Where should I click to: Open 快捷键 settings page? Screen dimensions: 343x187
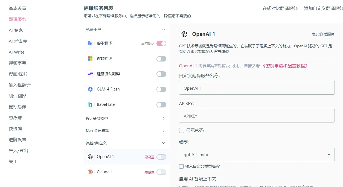[15, 129]
